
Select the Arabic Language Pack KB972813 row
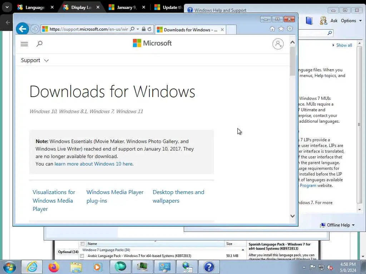(x=163, y=256)
